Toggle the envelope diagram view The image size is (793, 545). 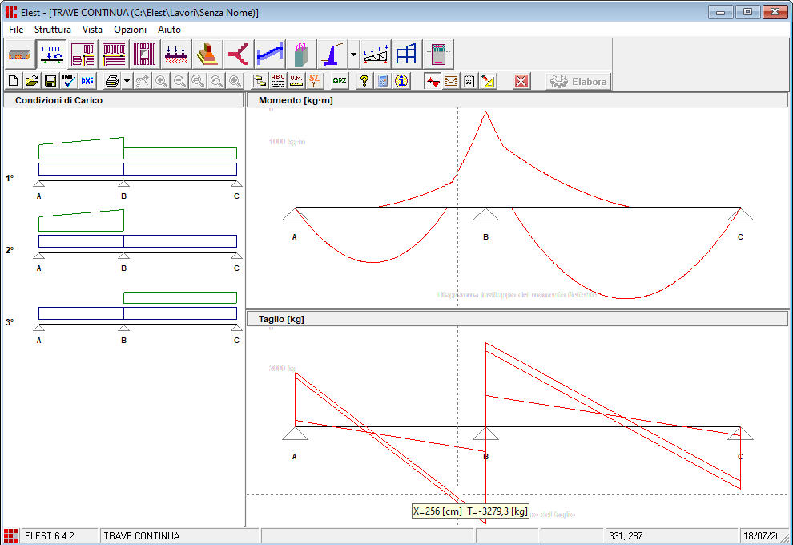coord(451,81)
